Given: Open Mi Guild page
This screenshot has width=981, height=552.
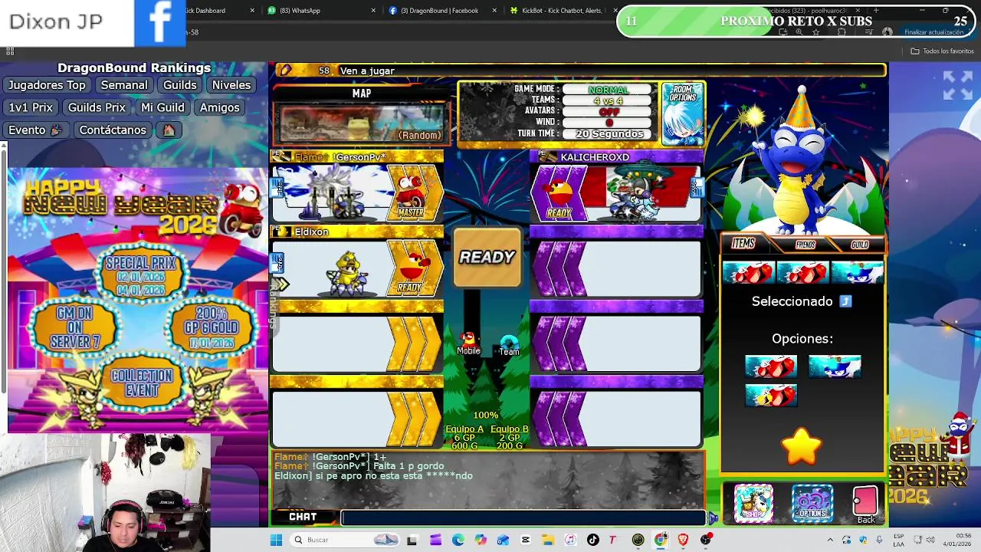Looking at the screenshot, I should click(x=162, y=107).
